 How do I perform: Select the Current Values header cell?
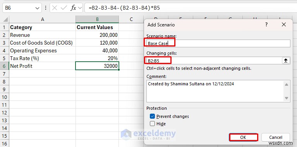[97, 27]
